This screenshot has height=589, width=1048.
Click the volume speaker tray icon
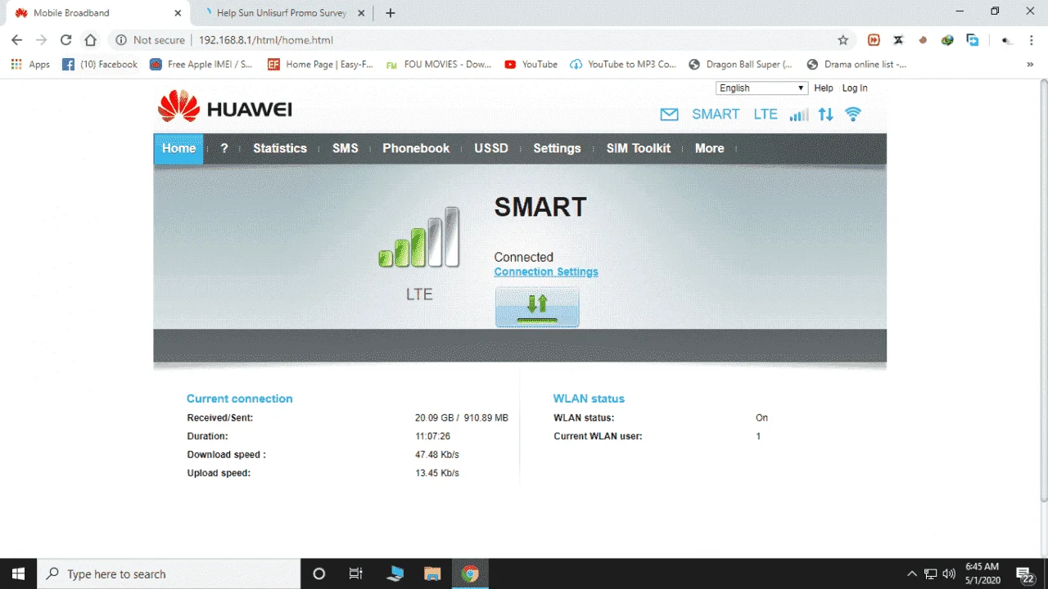click(950, 573)
